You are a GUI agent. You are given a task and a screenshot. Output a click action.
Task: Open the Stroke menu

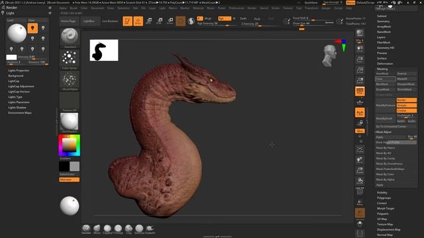(x=276, y=8)
